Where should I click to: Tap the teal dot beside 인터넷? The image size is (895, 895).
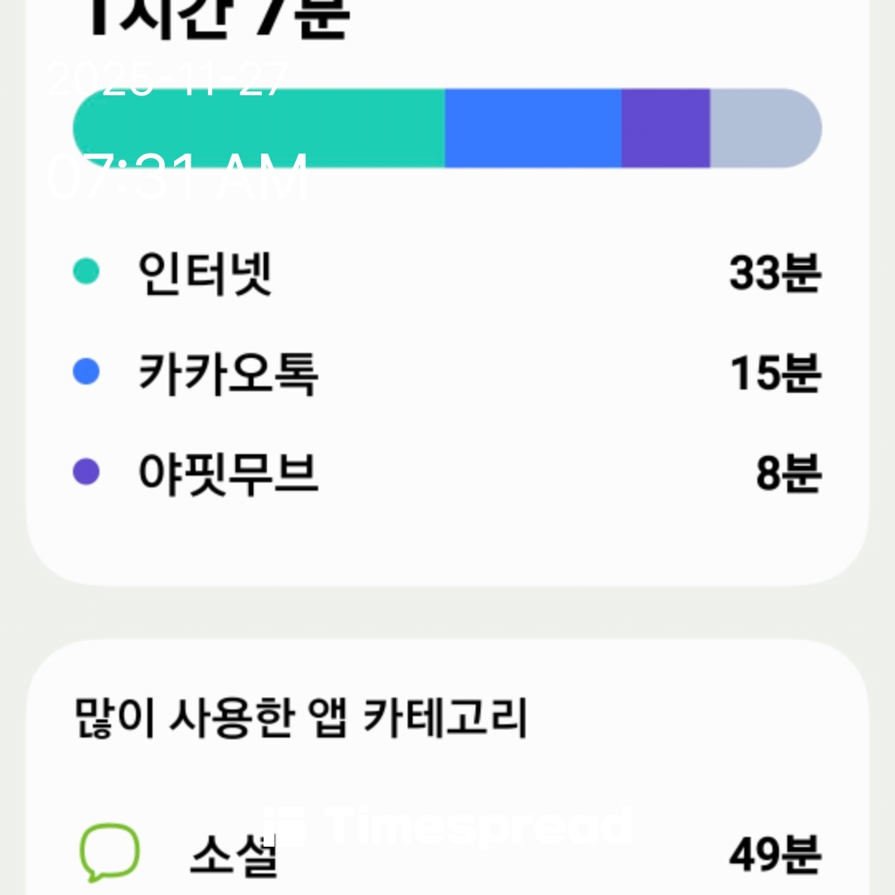click(86, 271)
